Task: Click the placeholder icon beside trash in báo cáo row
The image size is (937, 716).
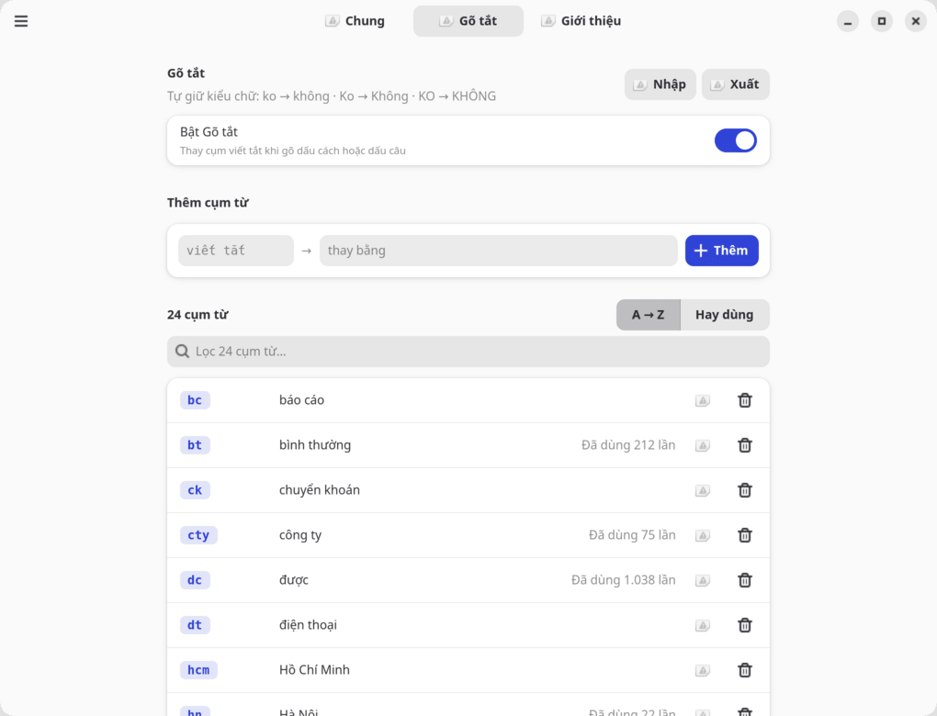Action: pos(703,401)
